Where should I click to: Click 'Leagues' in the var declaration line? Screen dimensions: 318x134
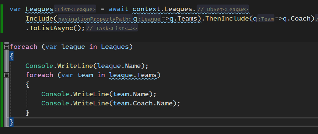tap(39, 9)
